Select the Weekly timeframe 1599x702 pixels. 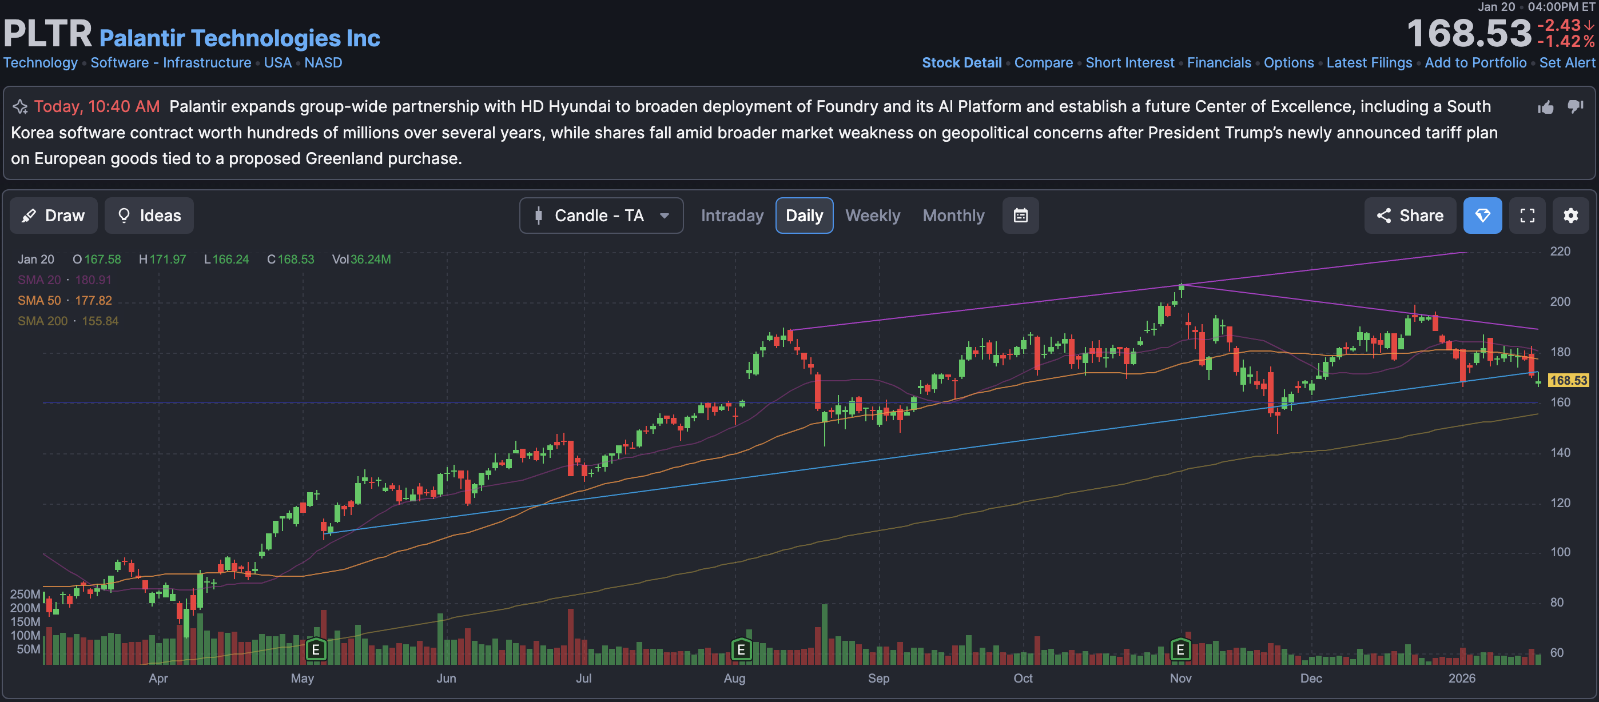click(x=872, y=216)
